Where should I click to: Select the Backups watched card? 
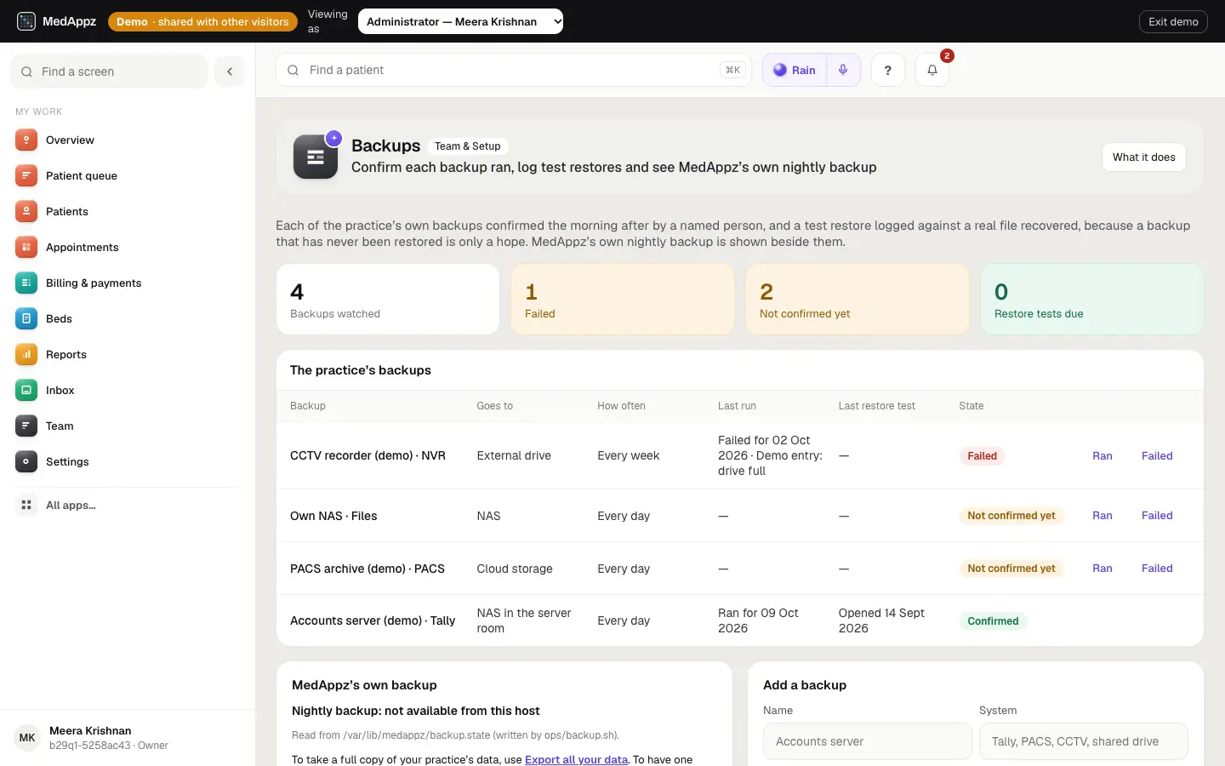(x=388, y=299)
